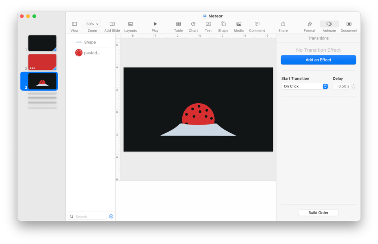Click the Share icon
Image resolution: width=378 pixels, height=244 pixels.
pyautogui.click(x=283, y=24)
